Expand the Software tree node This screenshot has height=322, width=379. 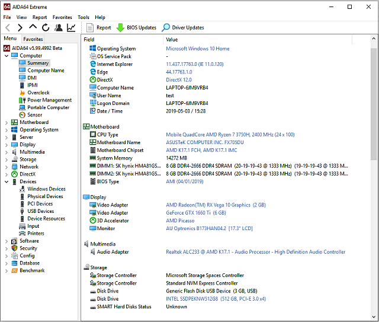pyautogui.click(x=7, y=241)
